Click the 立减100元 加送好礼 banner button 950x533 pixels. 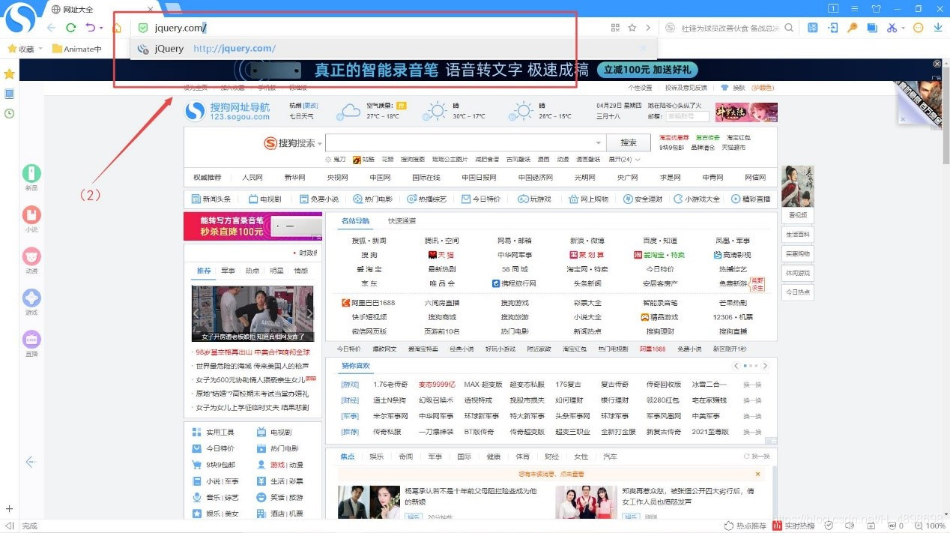click(x=648, y=70)
